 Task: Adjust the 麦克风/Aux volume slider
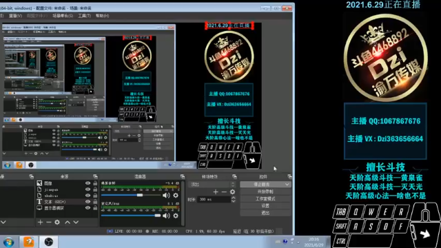click(x=158, y=216)
